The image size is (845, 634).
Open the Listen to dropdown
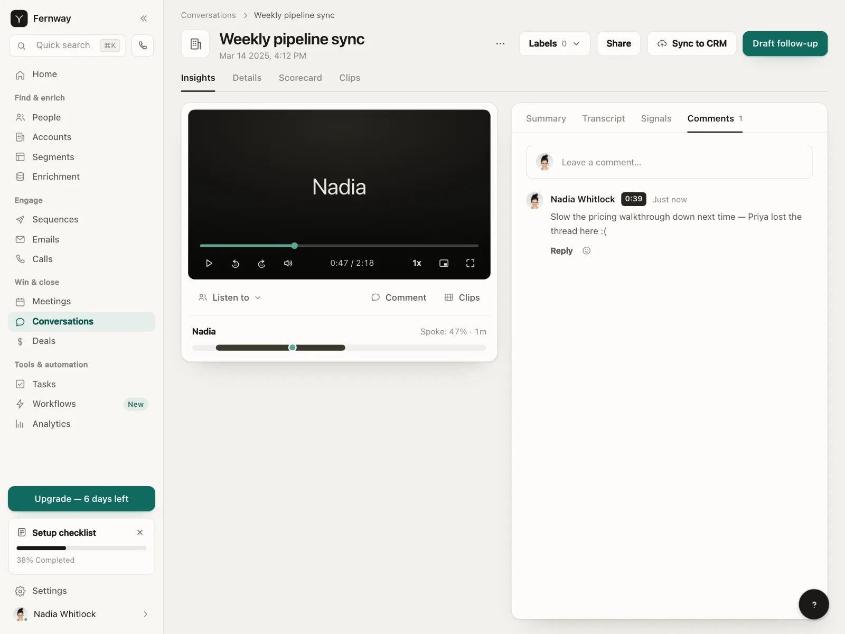pyautogui.click(x=230, y=298)
